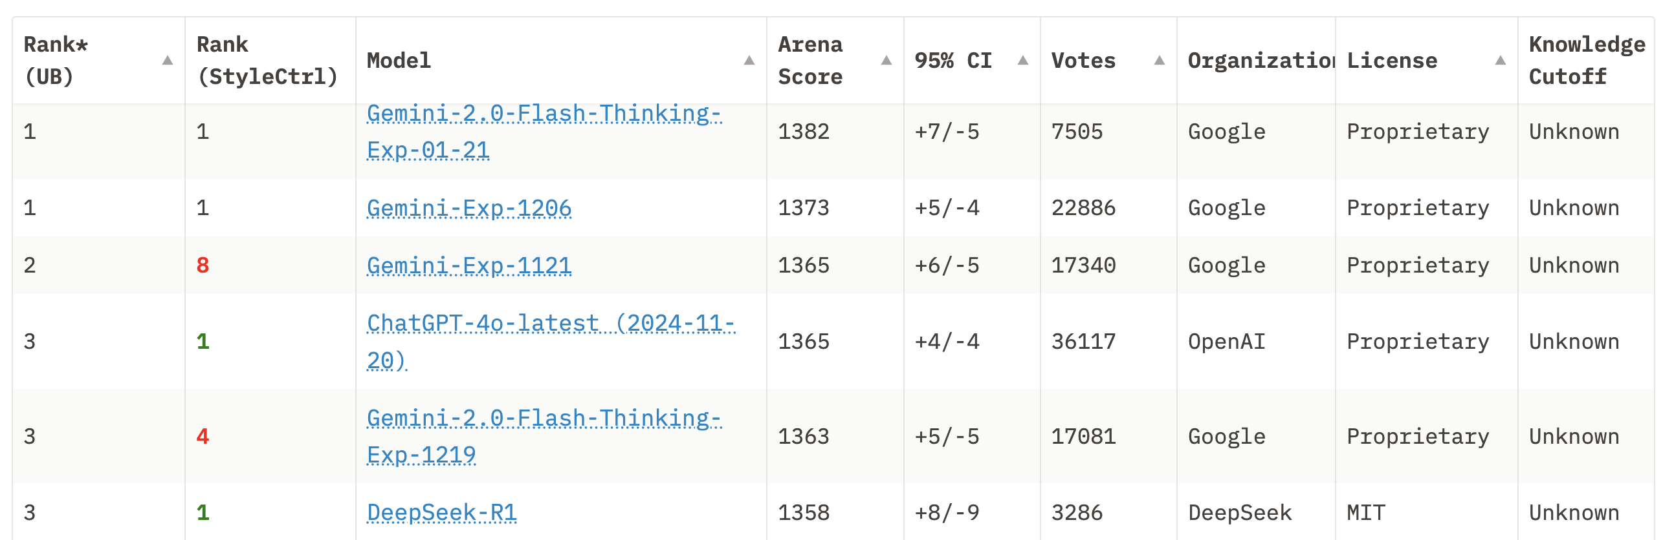1663x540 pixels.
Task: Follow the Gemini-Exp-1121 model link
Action: [x=469, y=265]
